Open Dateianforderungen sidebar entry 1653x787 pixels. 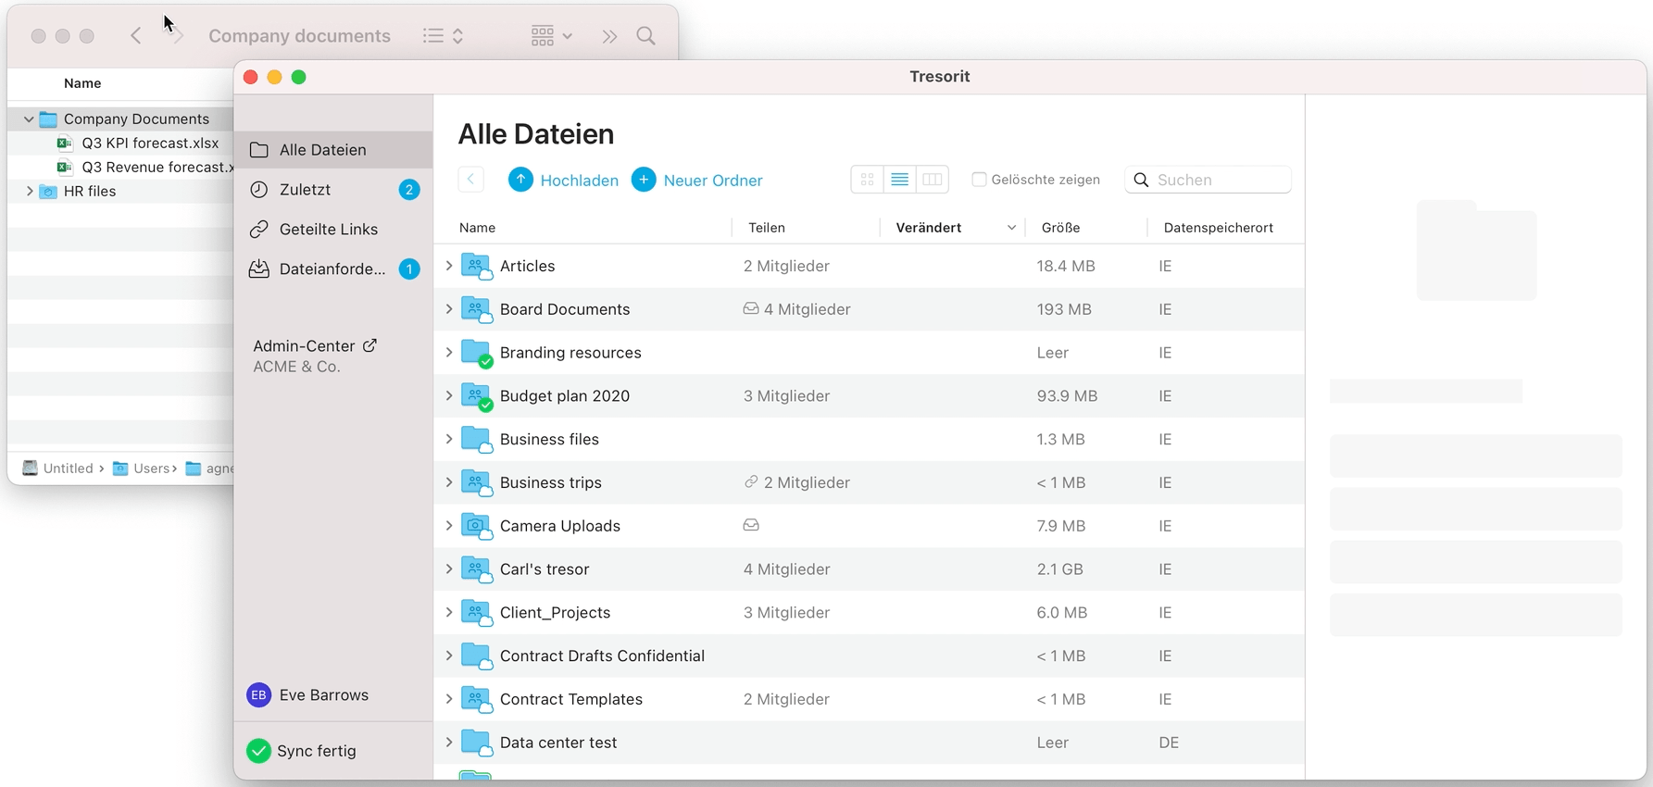[x=333, y=269]
